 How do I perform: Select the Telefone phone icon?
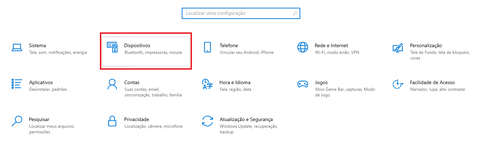[x=207, y=47]
